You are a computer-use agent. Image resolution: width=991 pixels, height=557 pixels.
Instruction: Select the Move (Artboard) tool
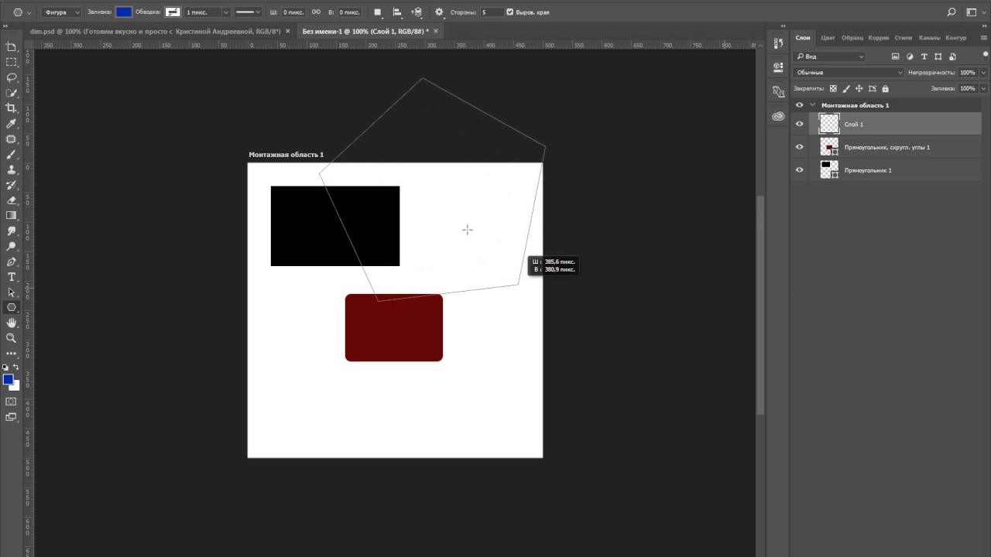coord(12,47)
